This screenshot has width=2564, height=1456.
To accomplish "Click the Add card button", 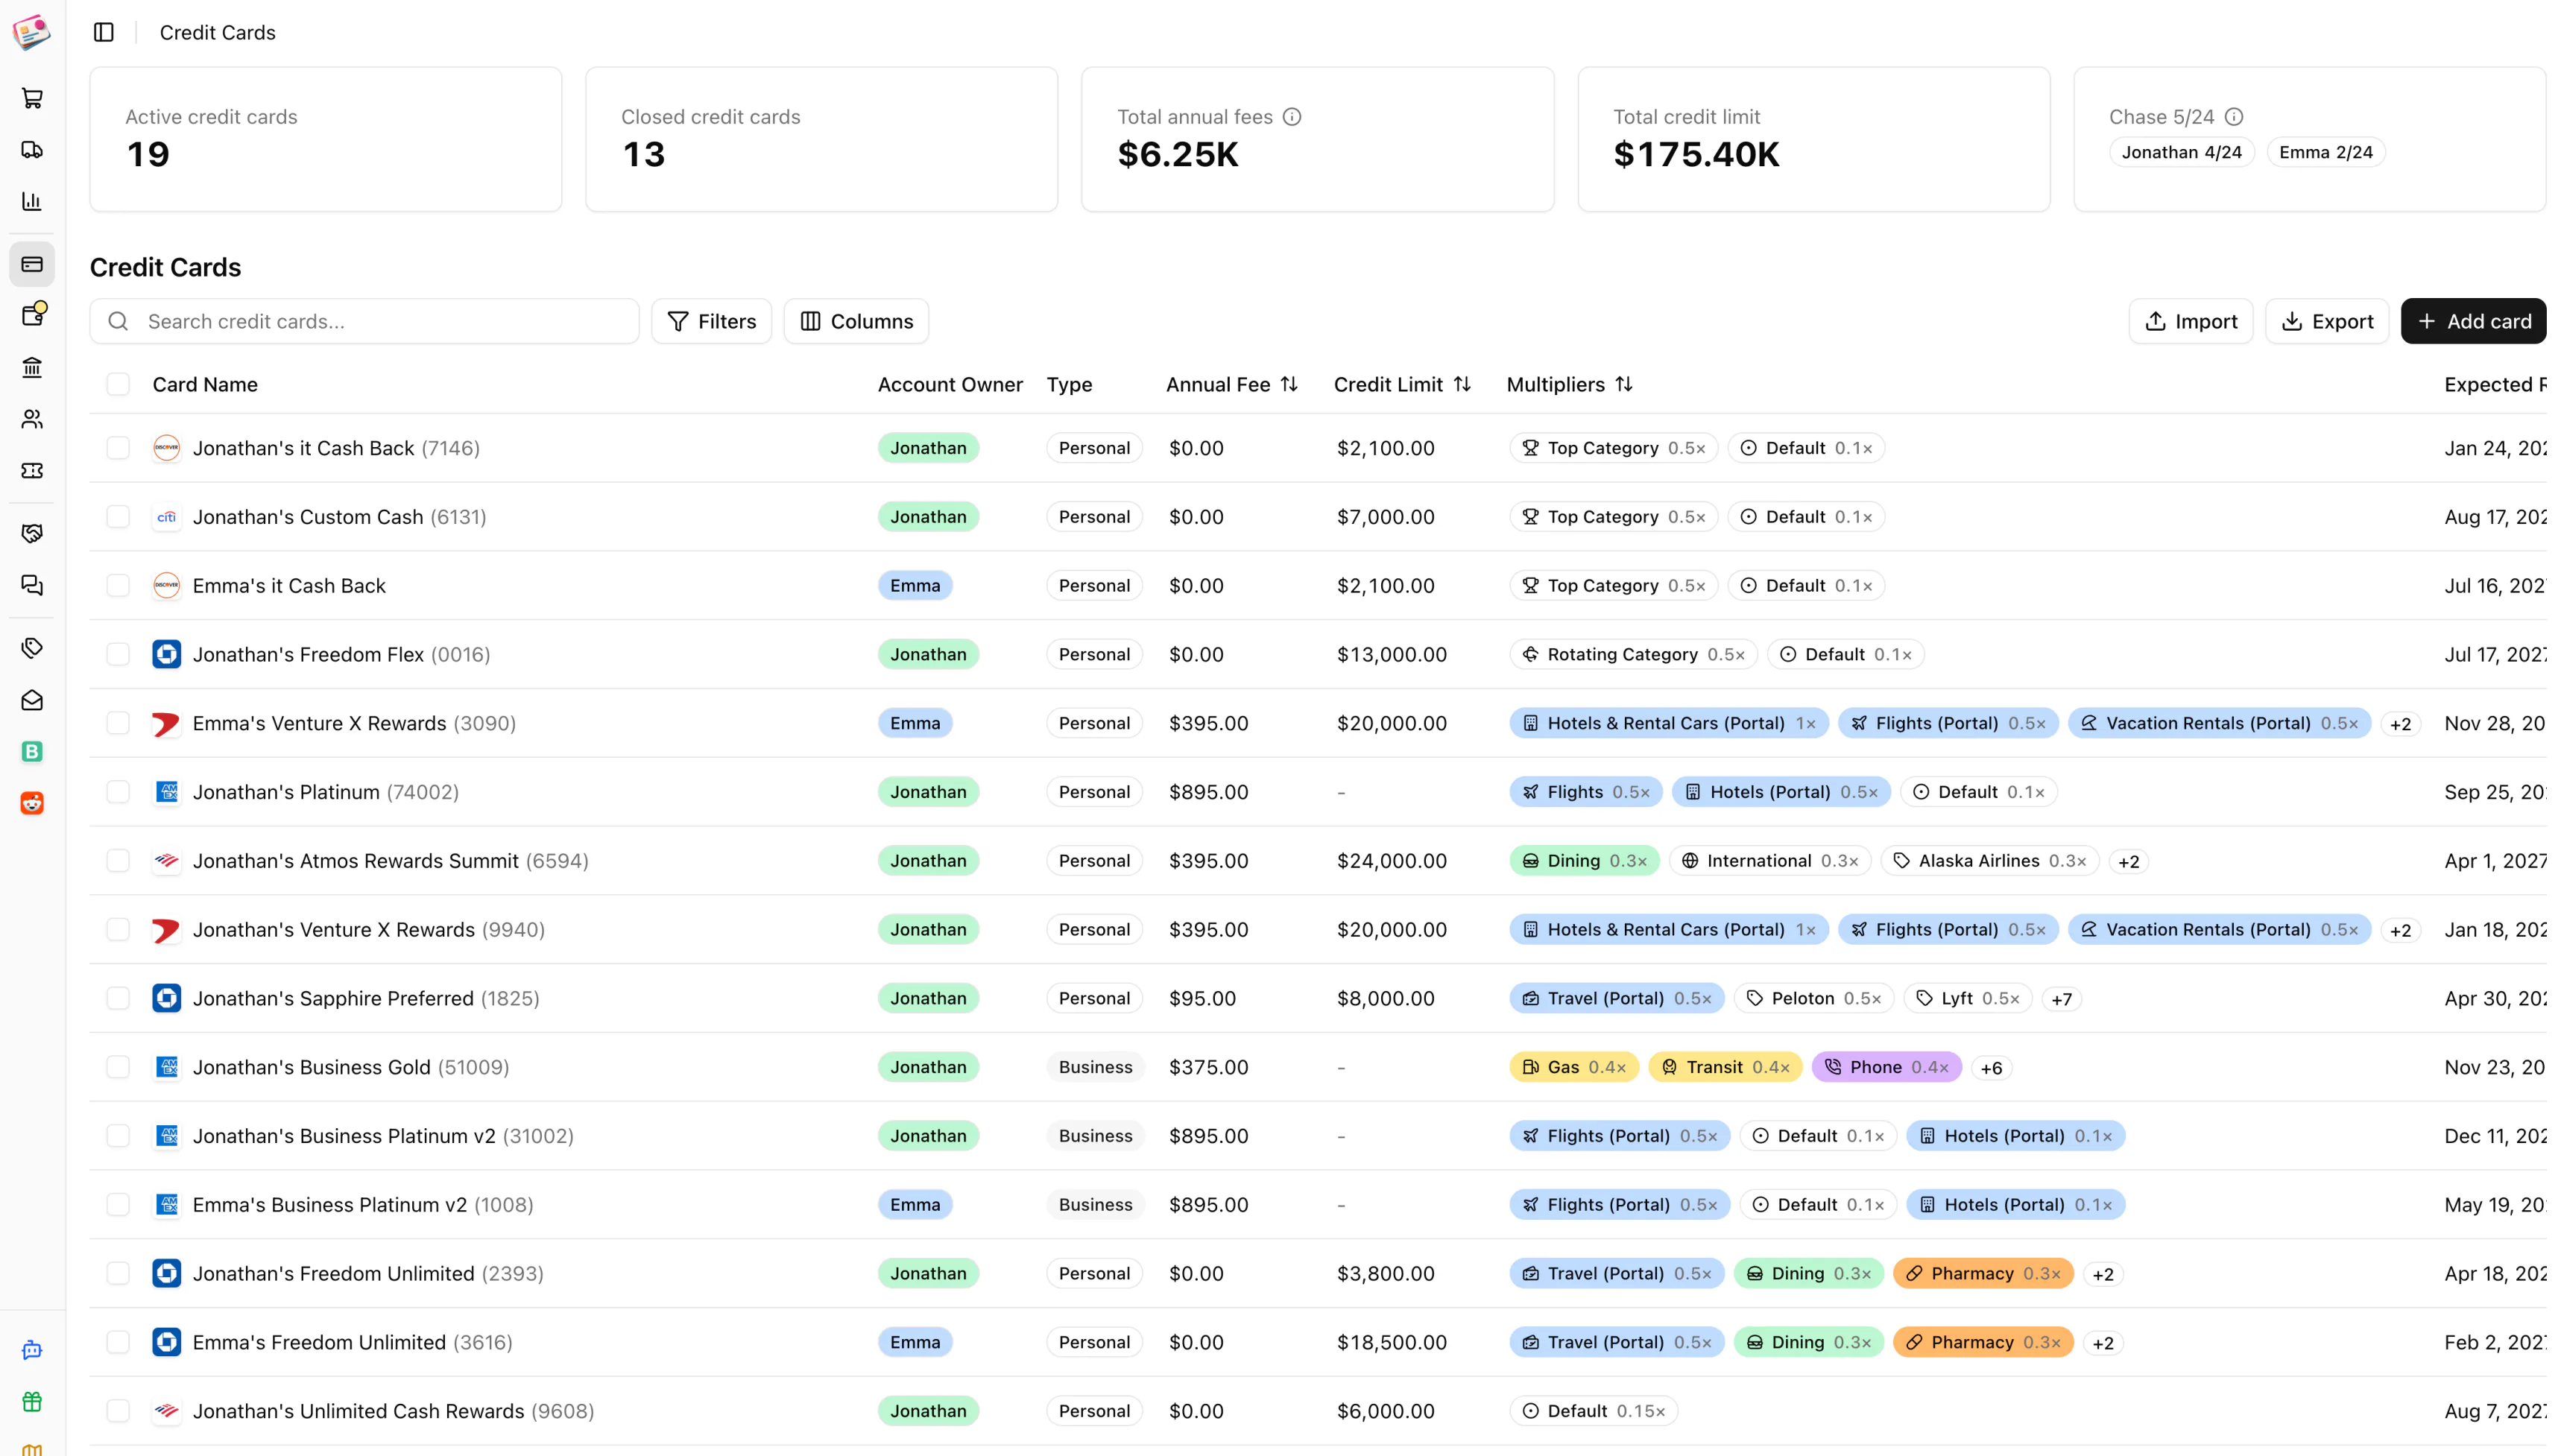I will pos(2473,321).
